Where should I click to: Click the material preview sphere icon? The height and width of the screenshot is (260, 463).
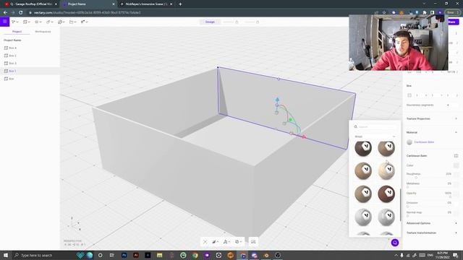409,142
